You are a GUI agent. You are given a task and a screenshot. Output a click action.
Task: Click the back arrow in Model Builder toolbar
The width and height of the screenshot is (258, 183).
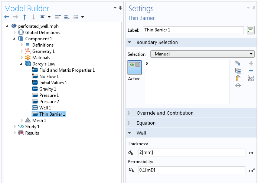click(7, 17)
